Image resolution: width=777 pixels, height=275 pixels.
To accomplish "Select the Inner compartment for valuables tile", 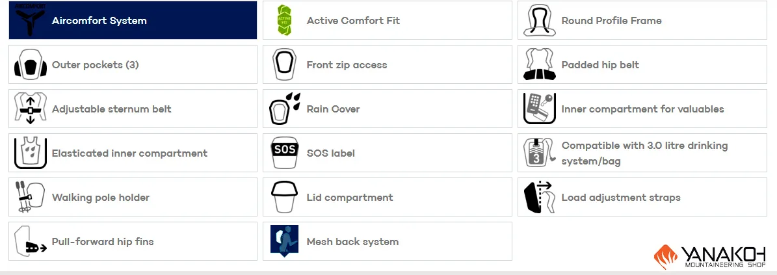I will click(642, 109).
